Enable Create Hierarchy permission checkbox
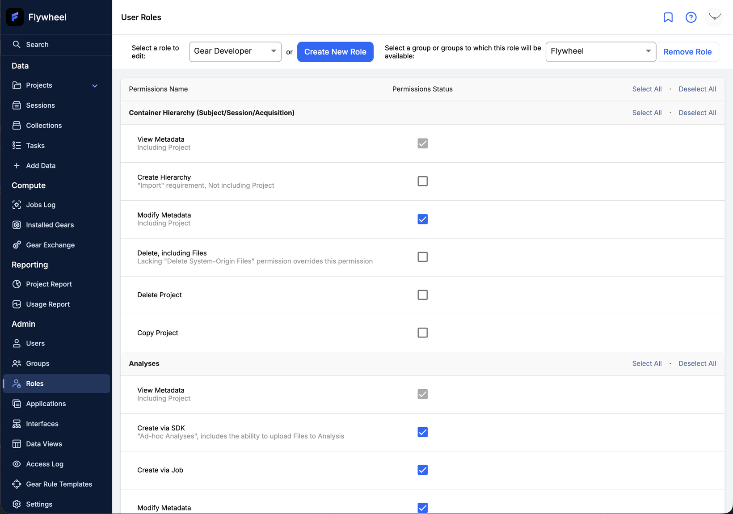The image size is (733, 514). tap(422, 181)
